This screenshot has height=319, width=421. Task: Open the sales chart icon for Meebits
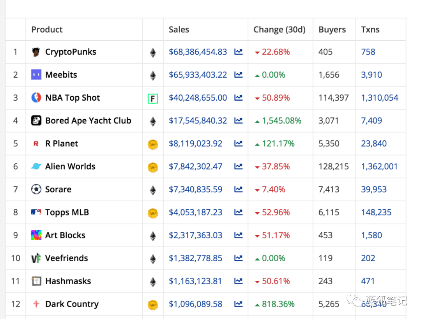point(238,74)
